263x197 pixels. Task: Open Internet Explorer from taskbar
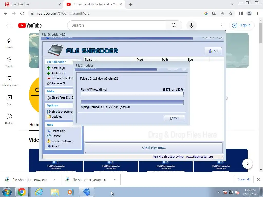[39, 192]
